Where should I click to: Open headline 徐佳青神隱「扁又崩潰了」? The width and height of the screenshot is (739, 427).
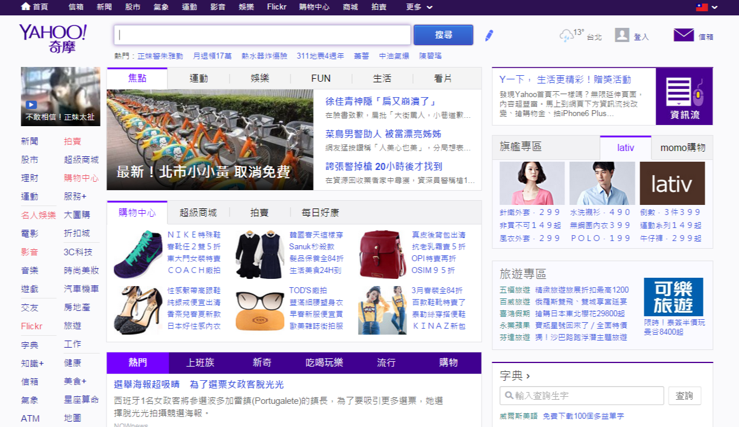pyautogui.click(x=380, y=101)
